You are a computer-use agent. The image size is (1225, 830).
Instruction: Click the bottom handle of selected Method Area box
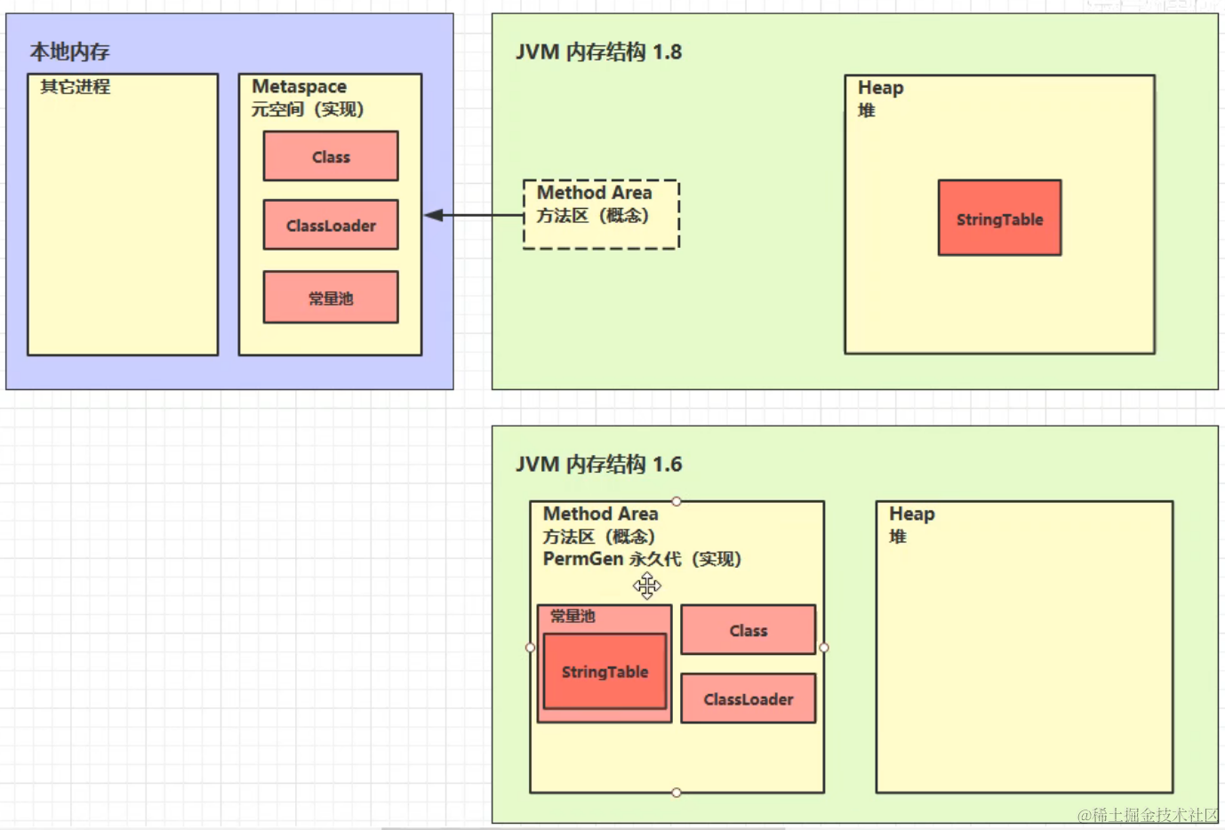click(x=677, y=793)
